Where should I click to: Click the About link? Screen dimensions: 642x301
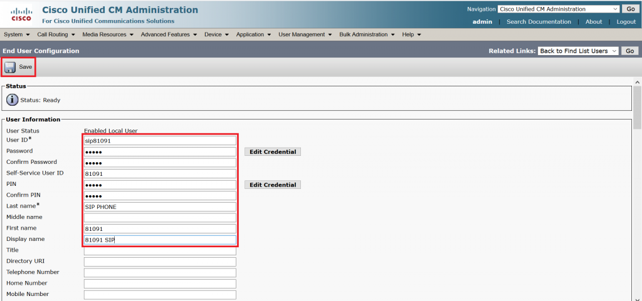(x=594, y=22)
